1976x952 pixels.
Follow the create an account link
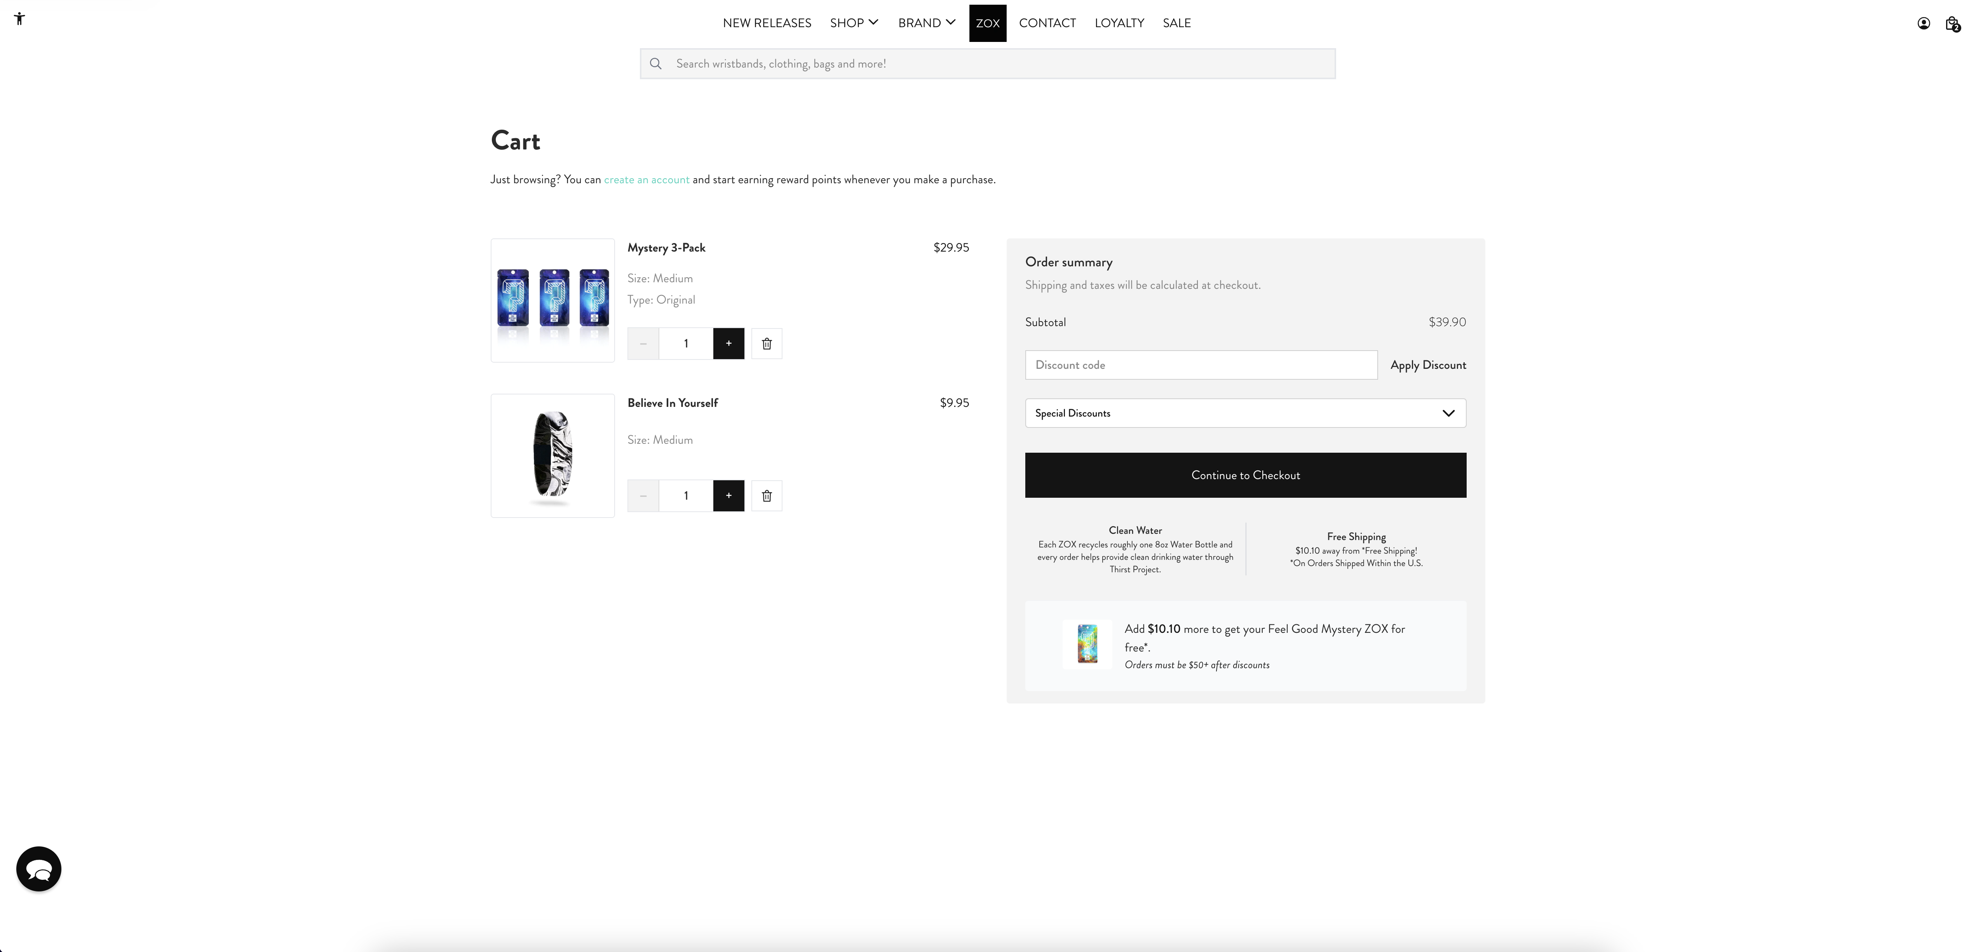[x=646, y=179]
